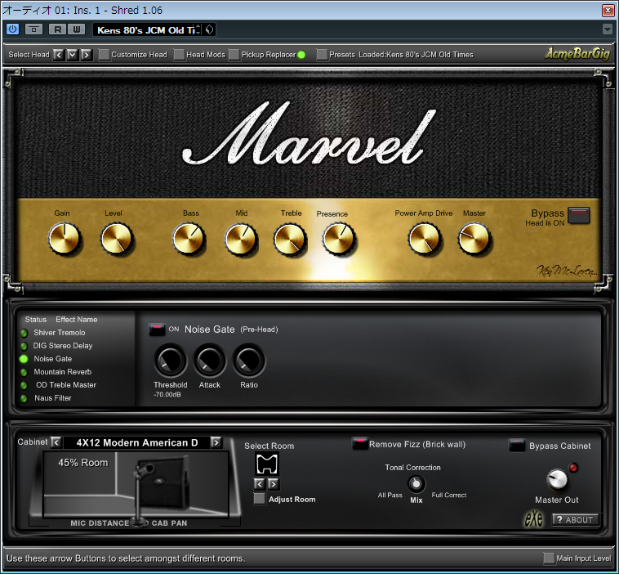Click the eXe logo icon
The width and height of the screenshot is (619, 574).
534,519
